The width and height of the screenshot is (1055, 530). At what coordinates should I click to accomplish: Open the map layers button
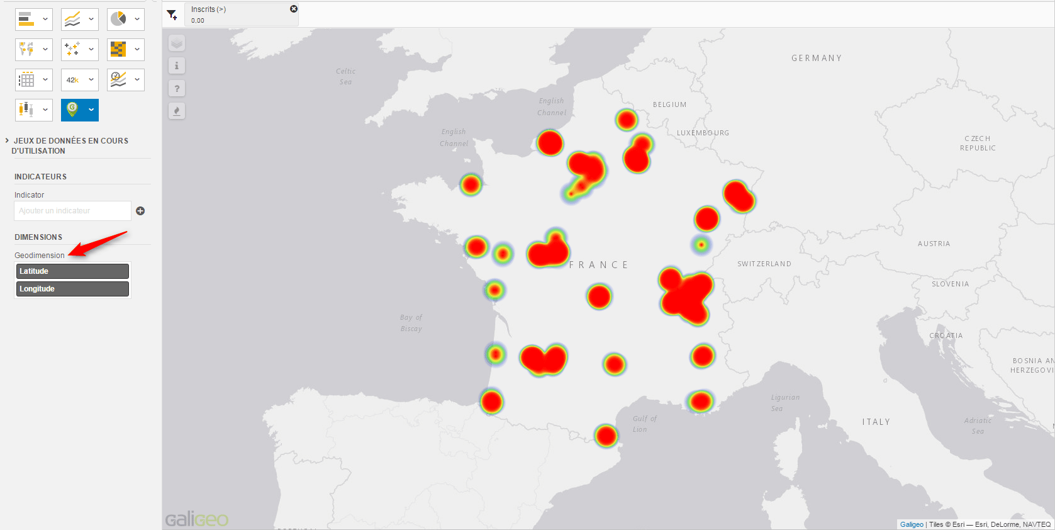177,43
